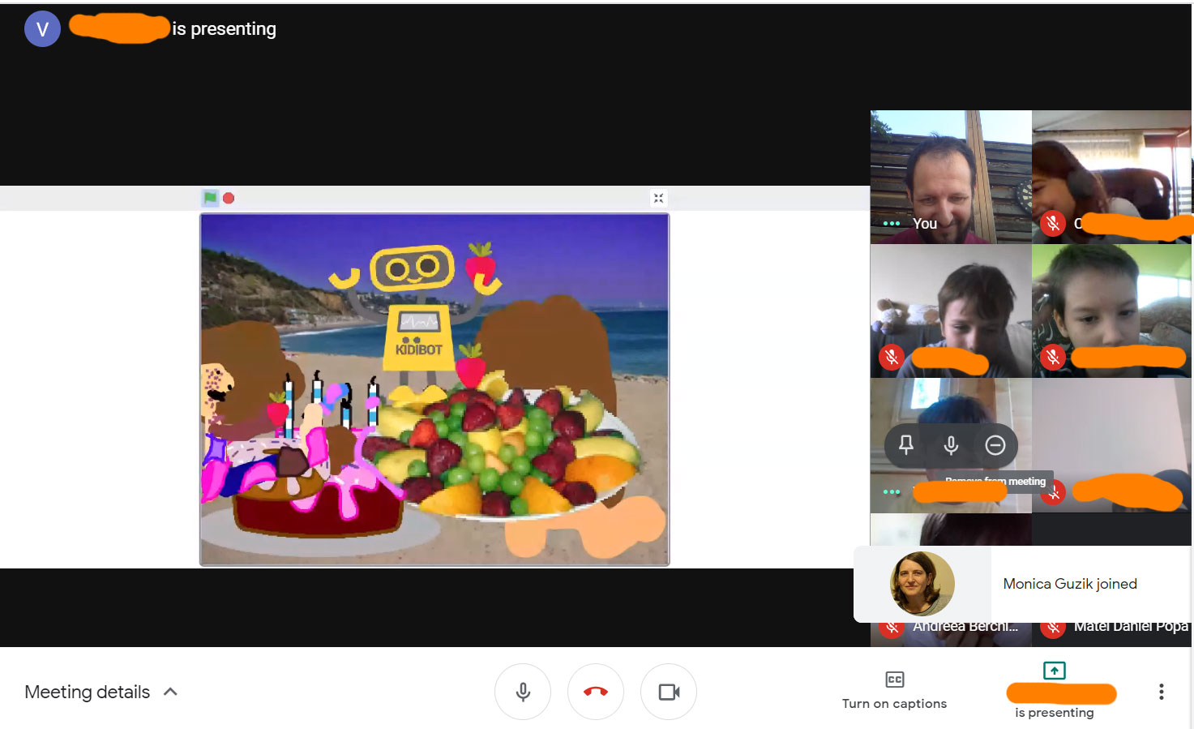Exit fullscreen on the Scratch stage

[x=658, y=199]
